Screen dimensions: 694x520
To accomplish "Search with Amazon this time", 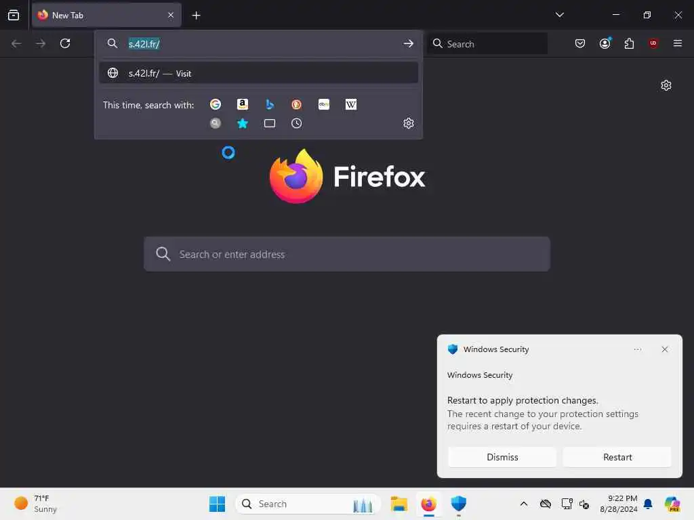I will click(x=243, y=104).
